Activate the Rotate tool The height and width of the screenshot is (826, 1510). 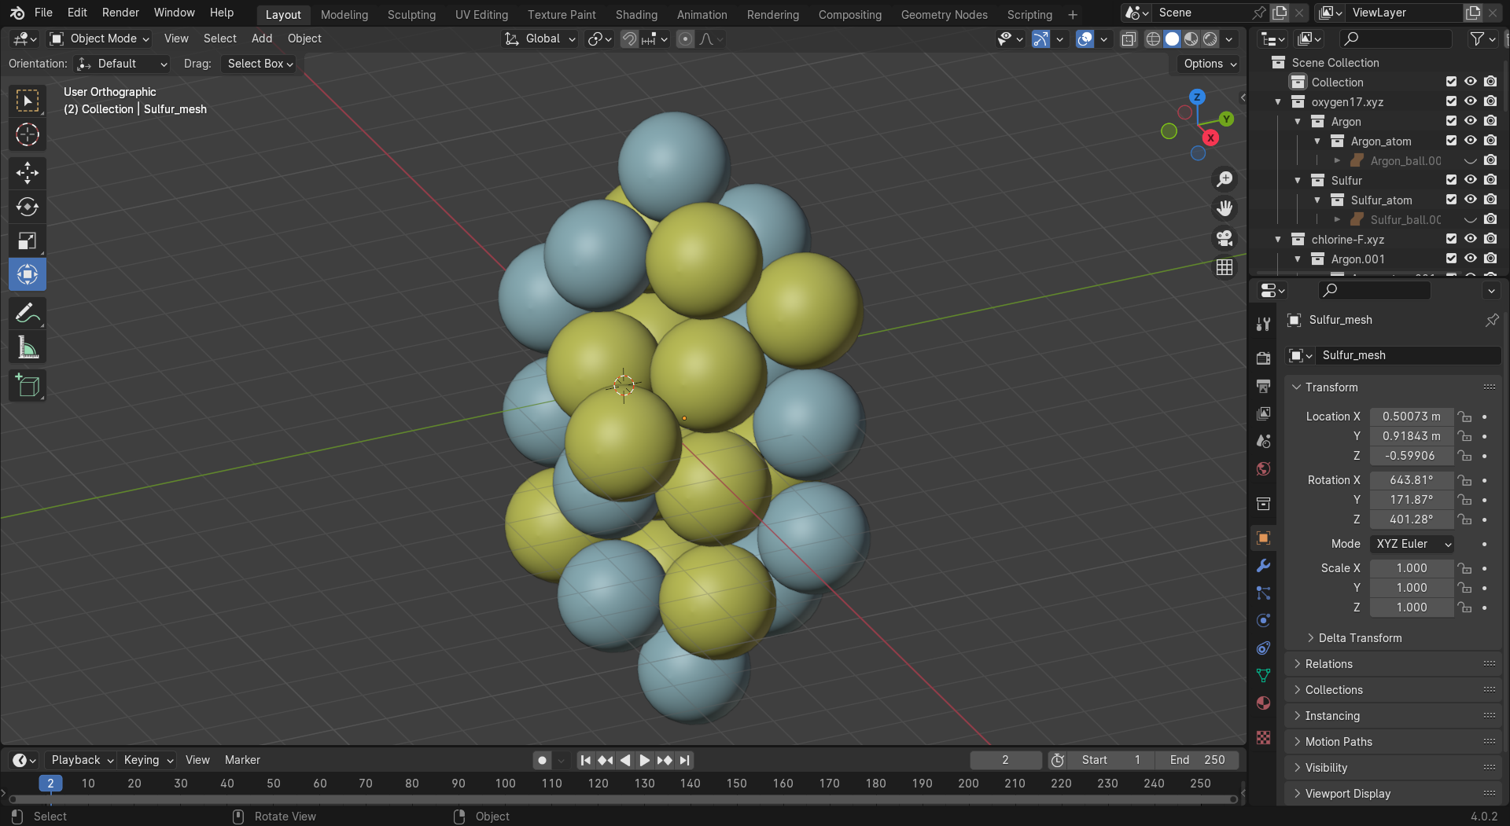click(x=28, y=207)
